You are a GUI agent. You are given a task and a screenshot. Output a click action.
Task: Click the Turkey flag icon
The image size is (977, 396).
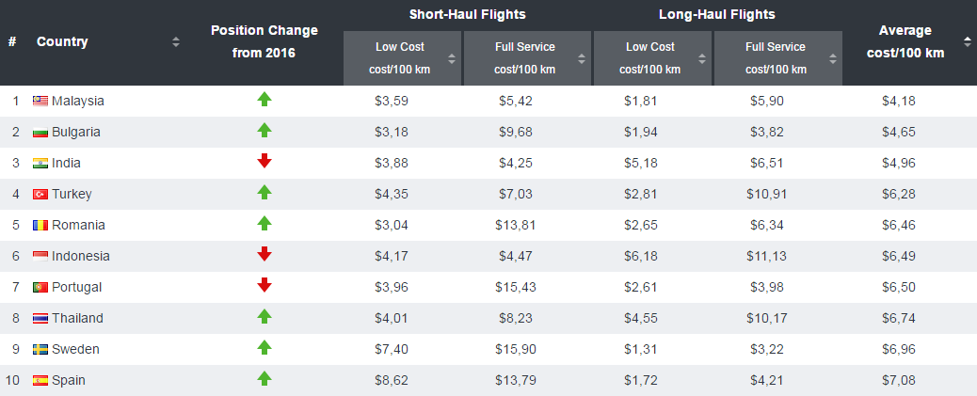pyautogui.click(x=40, y=195)
